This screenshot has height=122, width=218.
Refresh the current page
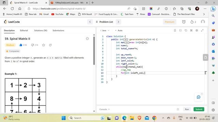[x=12, y=8]
